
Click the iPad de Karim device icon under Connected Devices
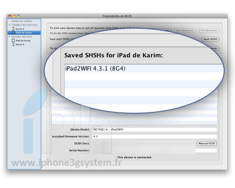tap(13, 32)
